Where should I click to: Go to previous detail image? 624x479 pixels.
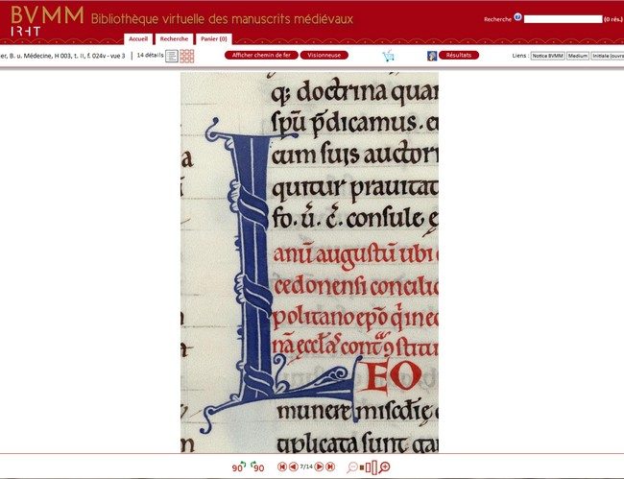click(293, 467)
